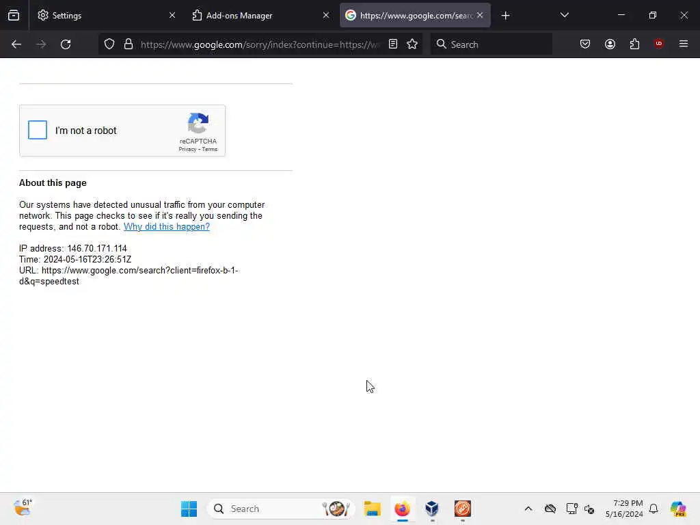
Task: Bookmark this page with the star
Action: click(412, 44)
